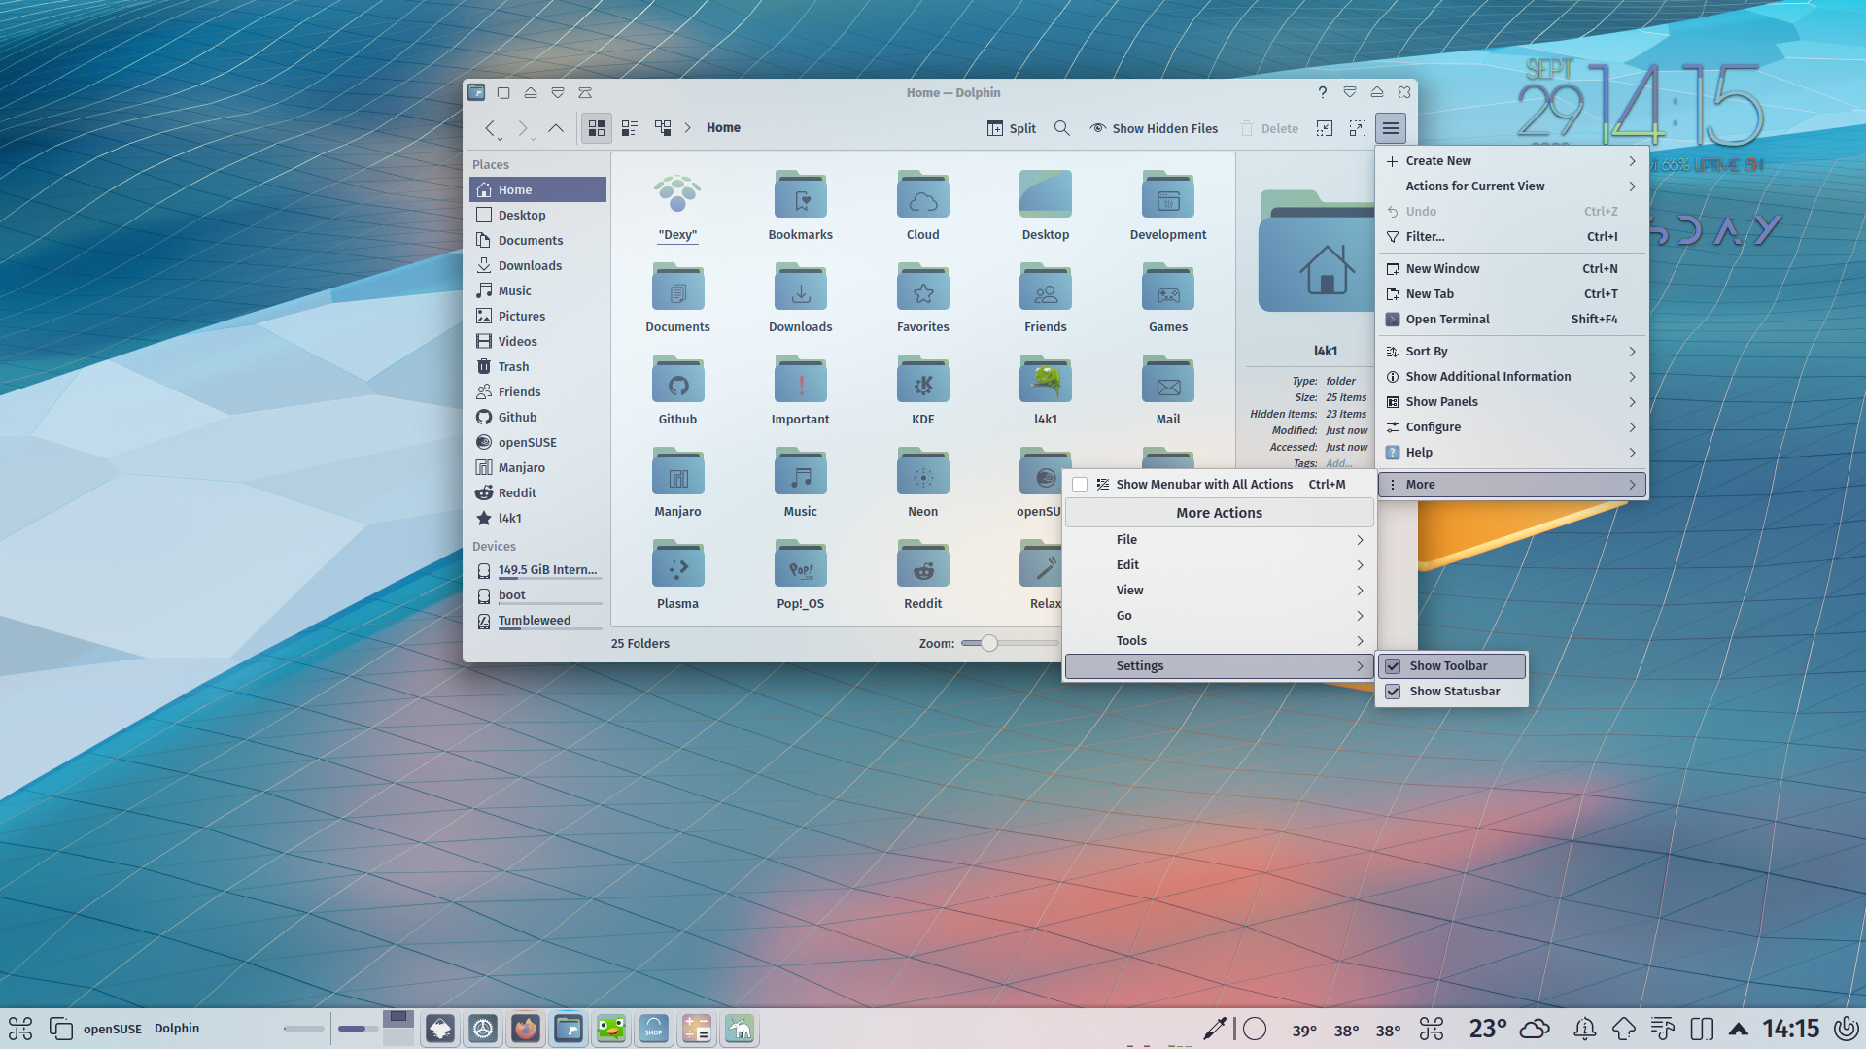1866x1049 pixels.
Task: Click the l4k1 home folder preview
Action: (1317, 252)
